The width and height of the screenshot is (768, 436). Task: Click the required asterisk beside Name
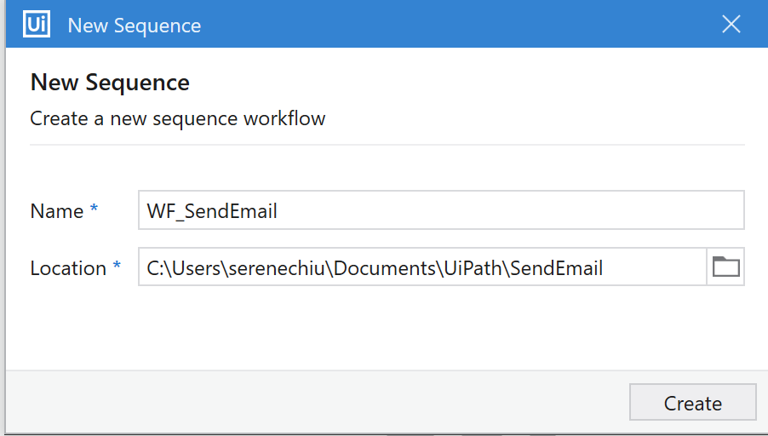(94, 210)
